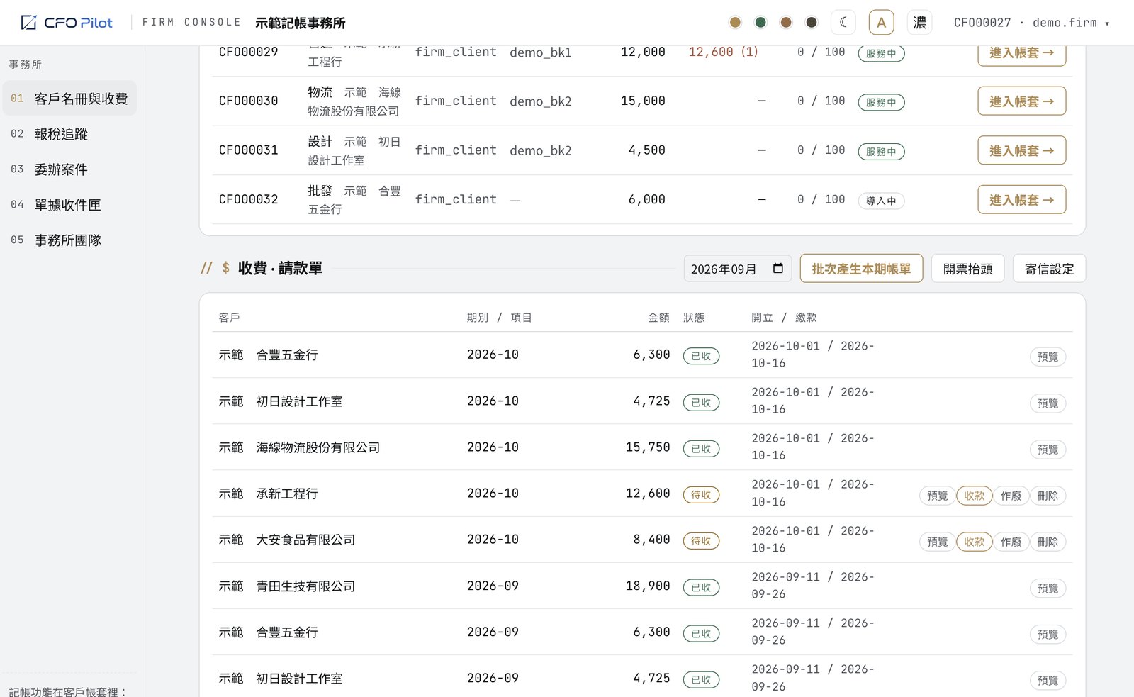1134x697 pixels.
Task: Click 批次產生本期帳單 button
Action: (x=861, y=269)
